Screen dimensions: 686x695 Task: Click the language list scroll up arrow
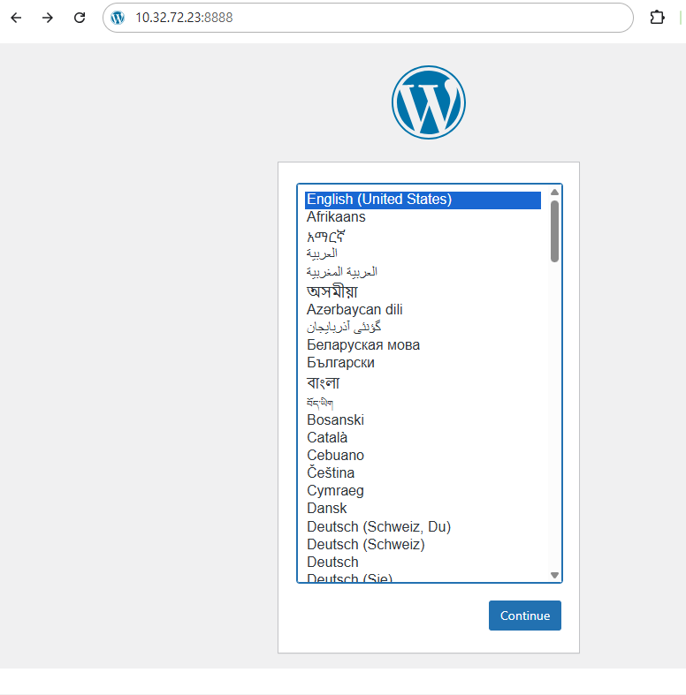tap(554, 193)
